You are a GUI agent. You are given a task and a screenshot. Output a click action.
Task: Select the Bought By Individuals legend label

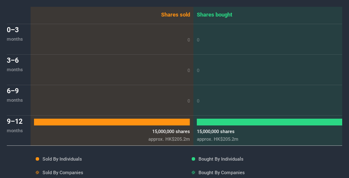pos(221,159)
